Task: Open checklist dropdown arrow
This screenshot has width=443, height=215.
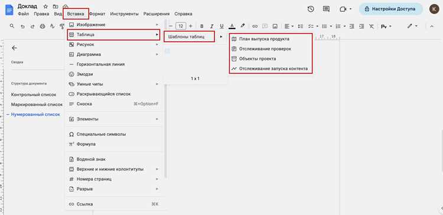Action: coord(317,26)
